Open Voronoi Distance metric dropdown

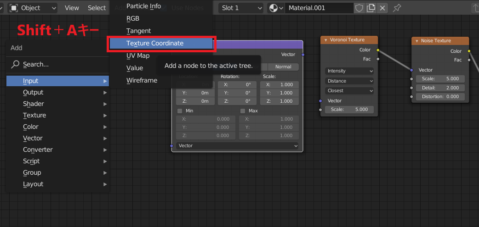click(349, 81)
